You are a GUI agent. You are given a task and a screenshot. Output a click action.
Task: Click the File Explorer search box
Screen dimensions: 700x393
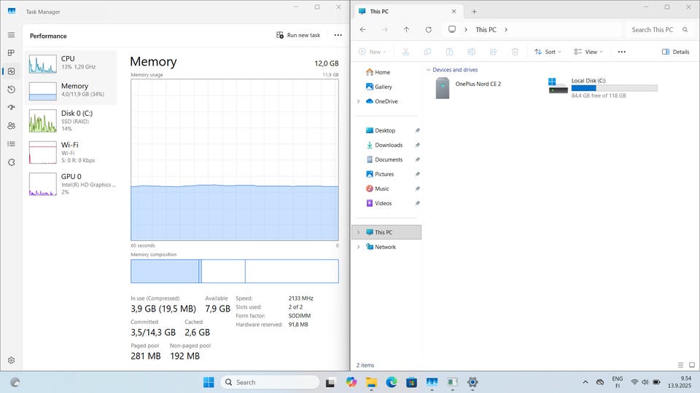pyautogui.click(x=653, y=30)
